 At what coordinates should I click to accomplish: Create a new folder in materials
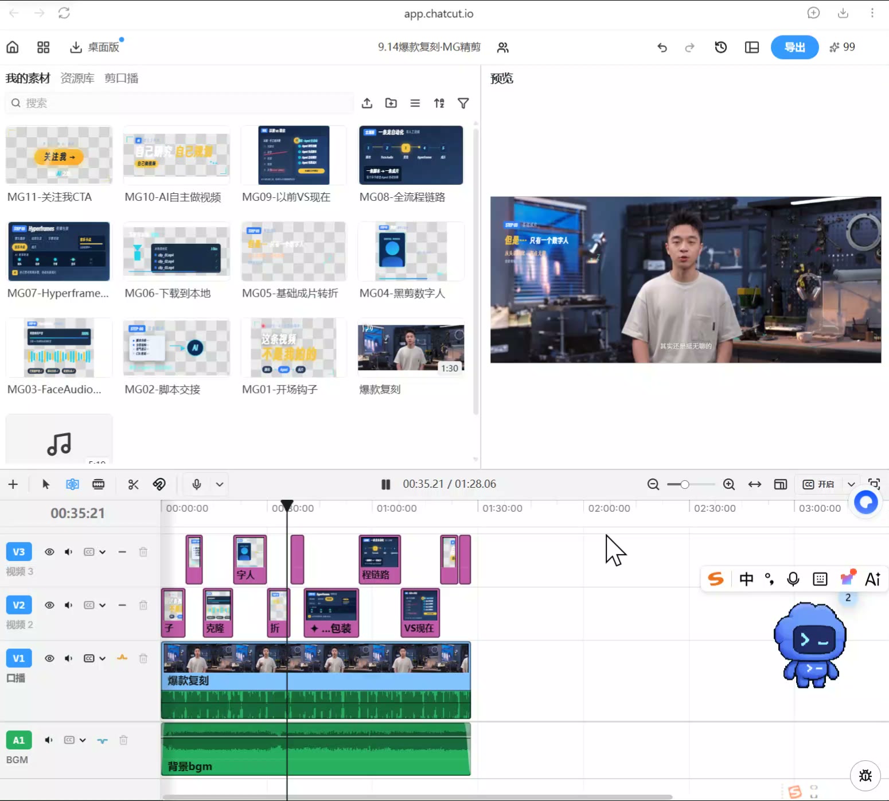(391, 103)
